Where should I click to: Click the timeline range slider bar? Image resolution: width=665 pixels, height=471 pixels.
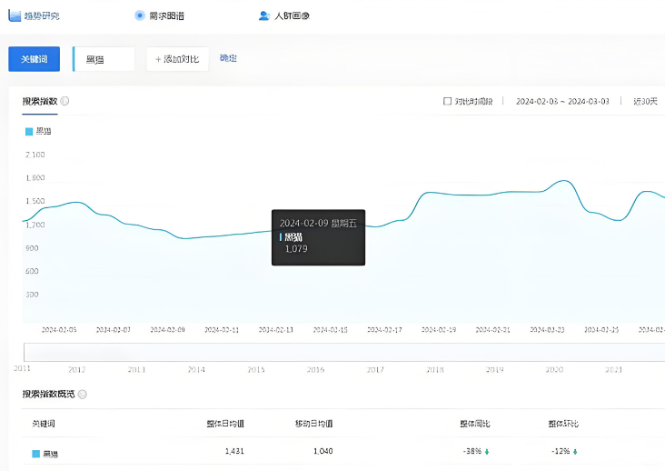tap(344, 352)
